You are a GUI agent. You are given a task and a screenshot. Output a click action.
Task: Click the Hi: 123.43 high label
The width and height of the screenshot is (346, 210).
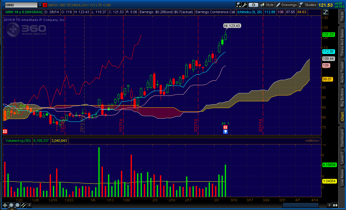232,26
